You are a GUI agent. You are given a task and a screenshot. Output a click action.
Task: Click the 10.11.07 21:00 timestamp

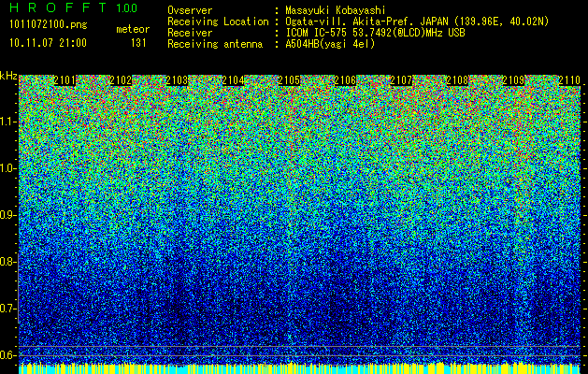47,42
